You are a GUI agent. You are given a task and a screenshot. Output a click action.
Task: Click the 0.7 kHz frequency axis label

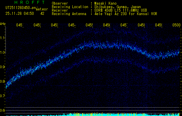[x=3, y=96]
